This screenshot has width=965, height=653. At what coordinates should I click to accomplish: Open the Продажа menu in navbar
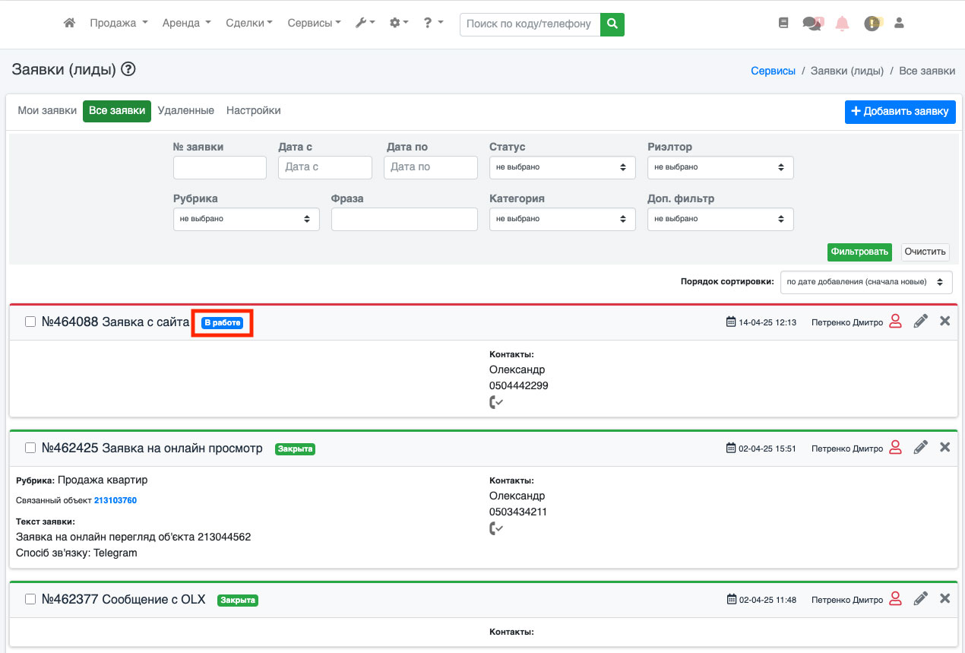119,24
